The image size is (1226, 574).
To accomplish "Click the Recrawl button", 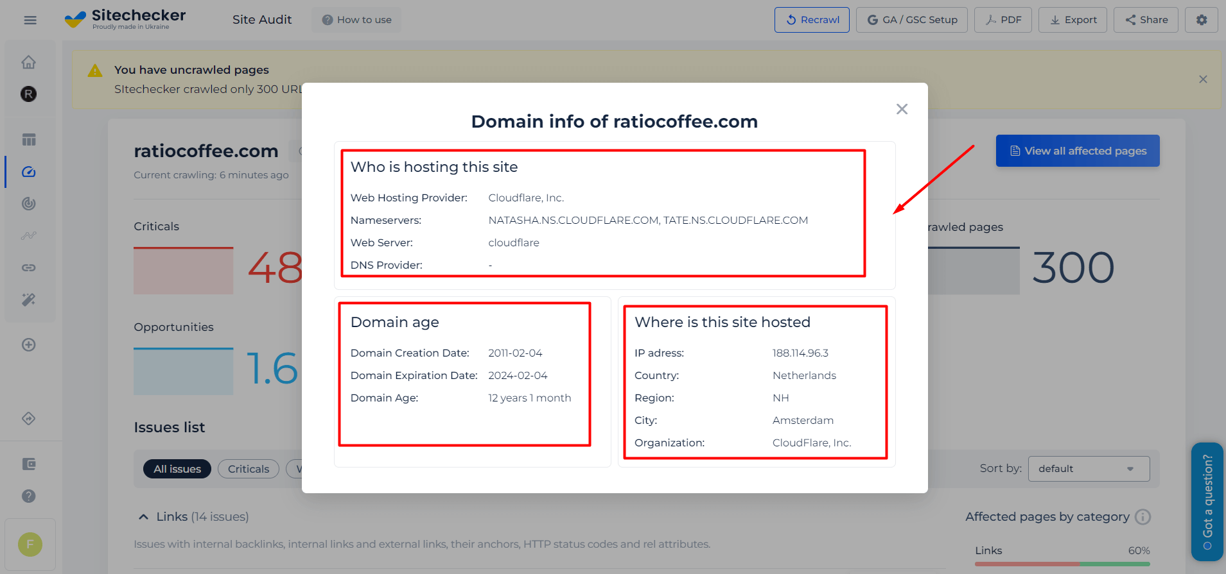I will click(812, 20).
